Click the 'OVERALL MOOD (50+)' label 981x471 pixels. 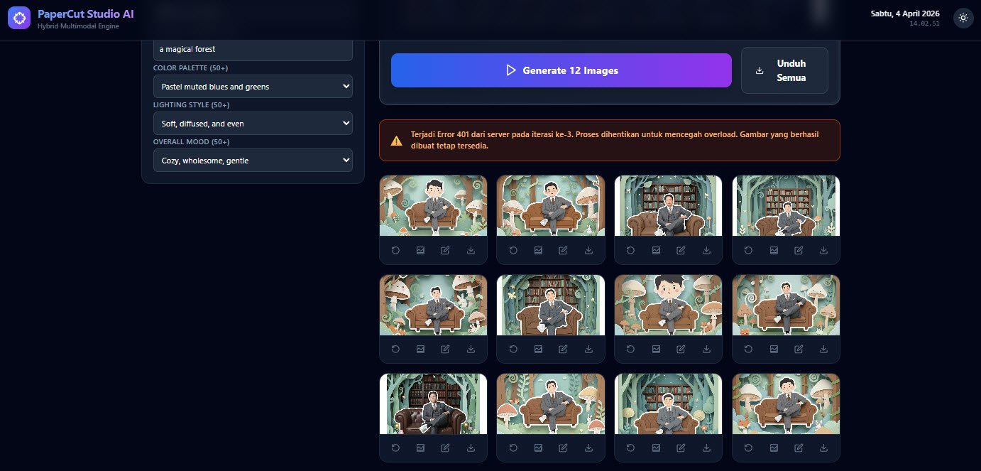190,142
